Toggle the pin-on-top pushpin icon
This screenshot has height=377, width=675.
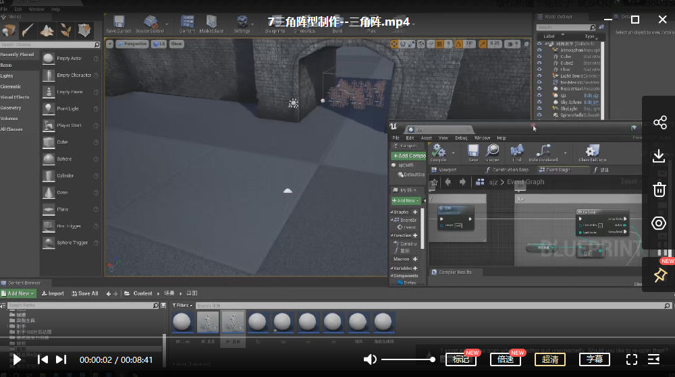[x=659, y=275]
